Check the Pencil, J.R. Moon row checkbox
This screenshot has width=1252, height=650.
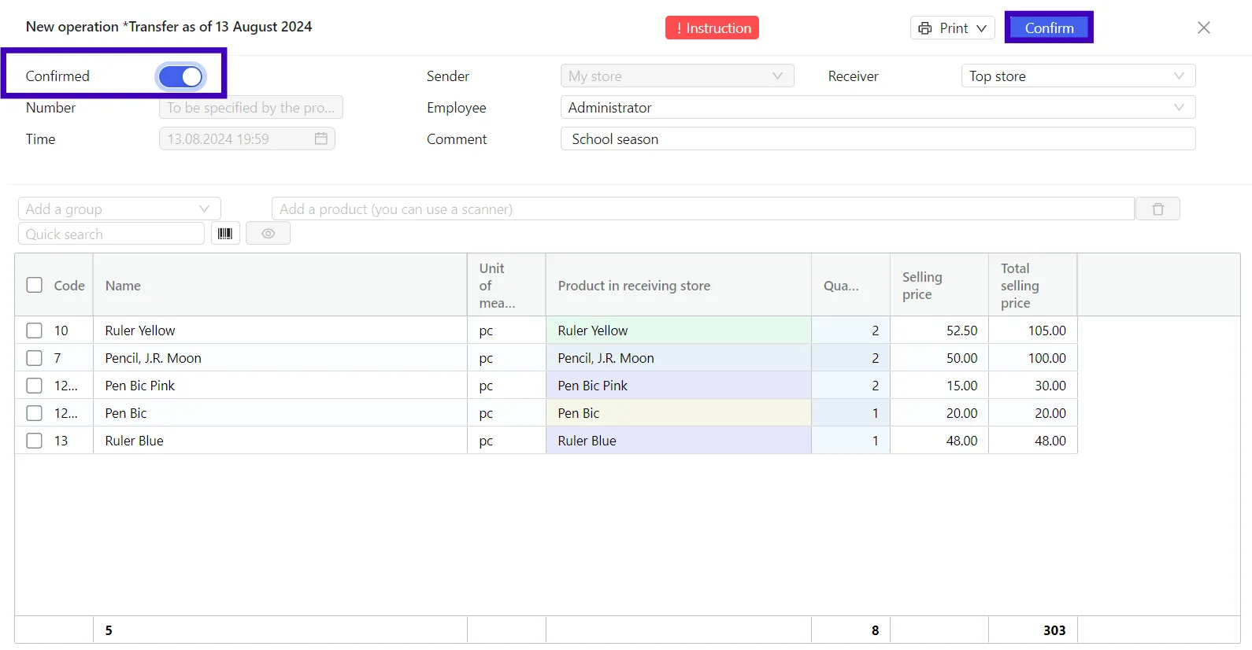tap(35, 358)
